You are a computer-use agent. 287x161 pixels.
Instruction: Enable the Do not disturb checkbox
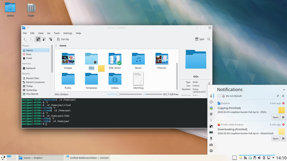[219, 96]
